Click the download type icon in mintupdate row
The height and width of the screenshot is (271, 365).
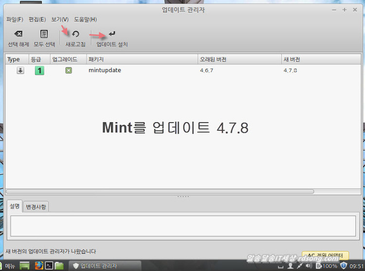click(x=20, y=71)
